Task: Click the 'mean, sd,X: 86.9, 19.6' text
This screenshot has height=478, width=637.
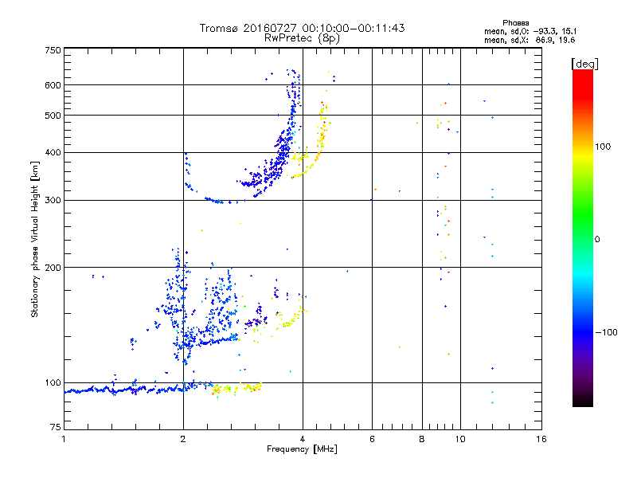Action: [x=530, y=40]
